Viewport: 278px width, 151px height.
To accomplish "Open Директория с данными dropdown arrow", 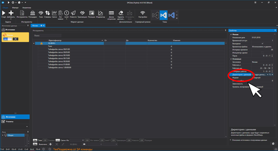I will coord(268,74).
